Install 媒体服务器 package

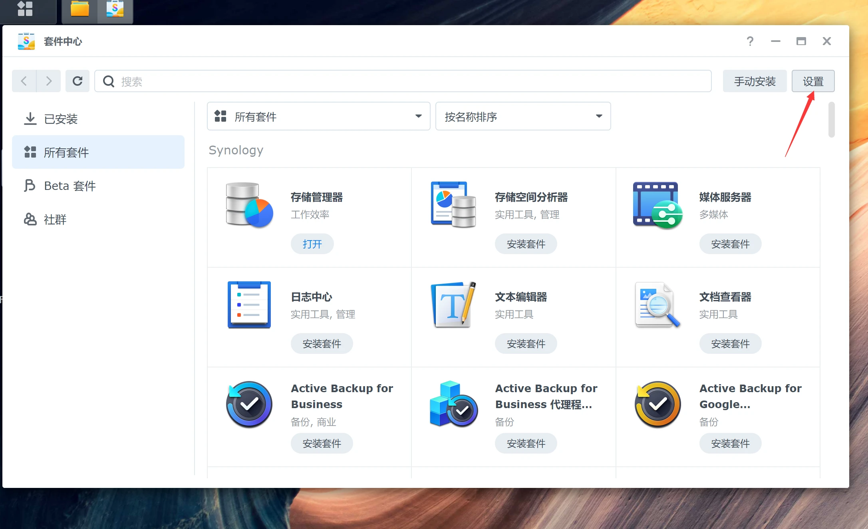[730, 244]
